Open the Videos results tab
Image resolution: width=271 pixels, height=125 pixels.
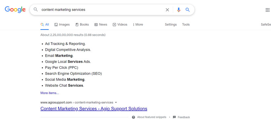[x=120, y=24]
